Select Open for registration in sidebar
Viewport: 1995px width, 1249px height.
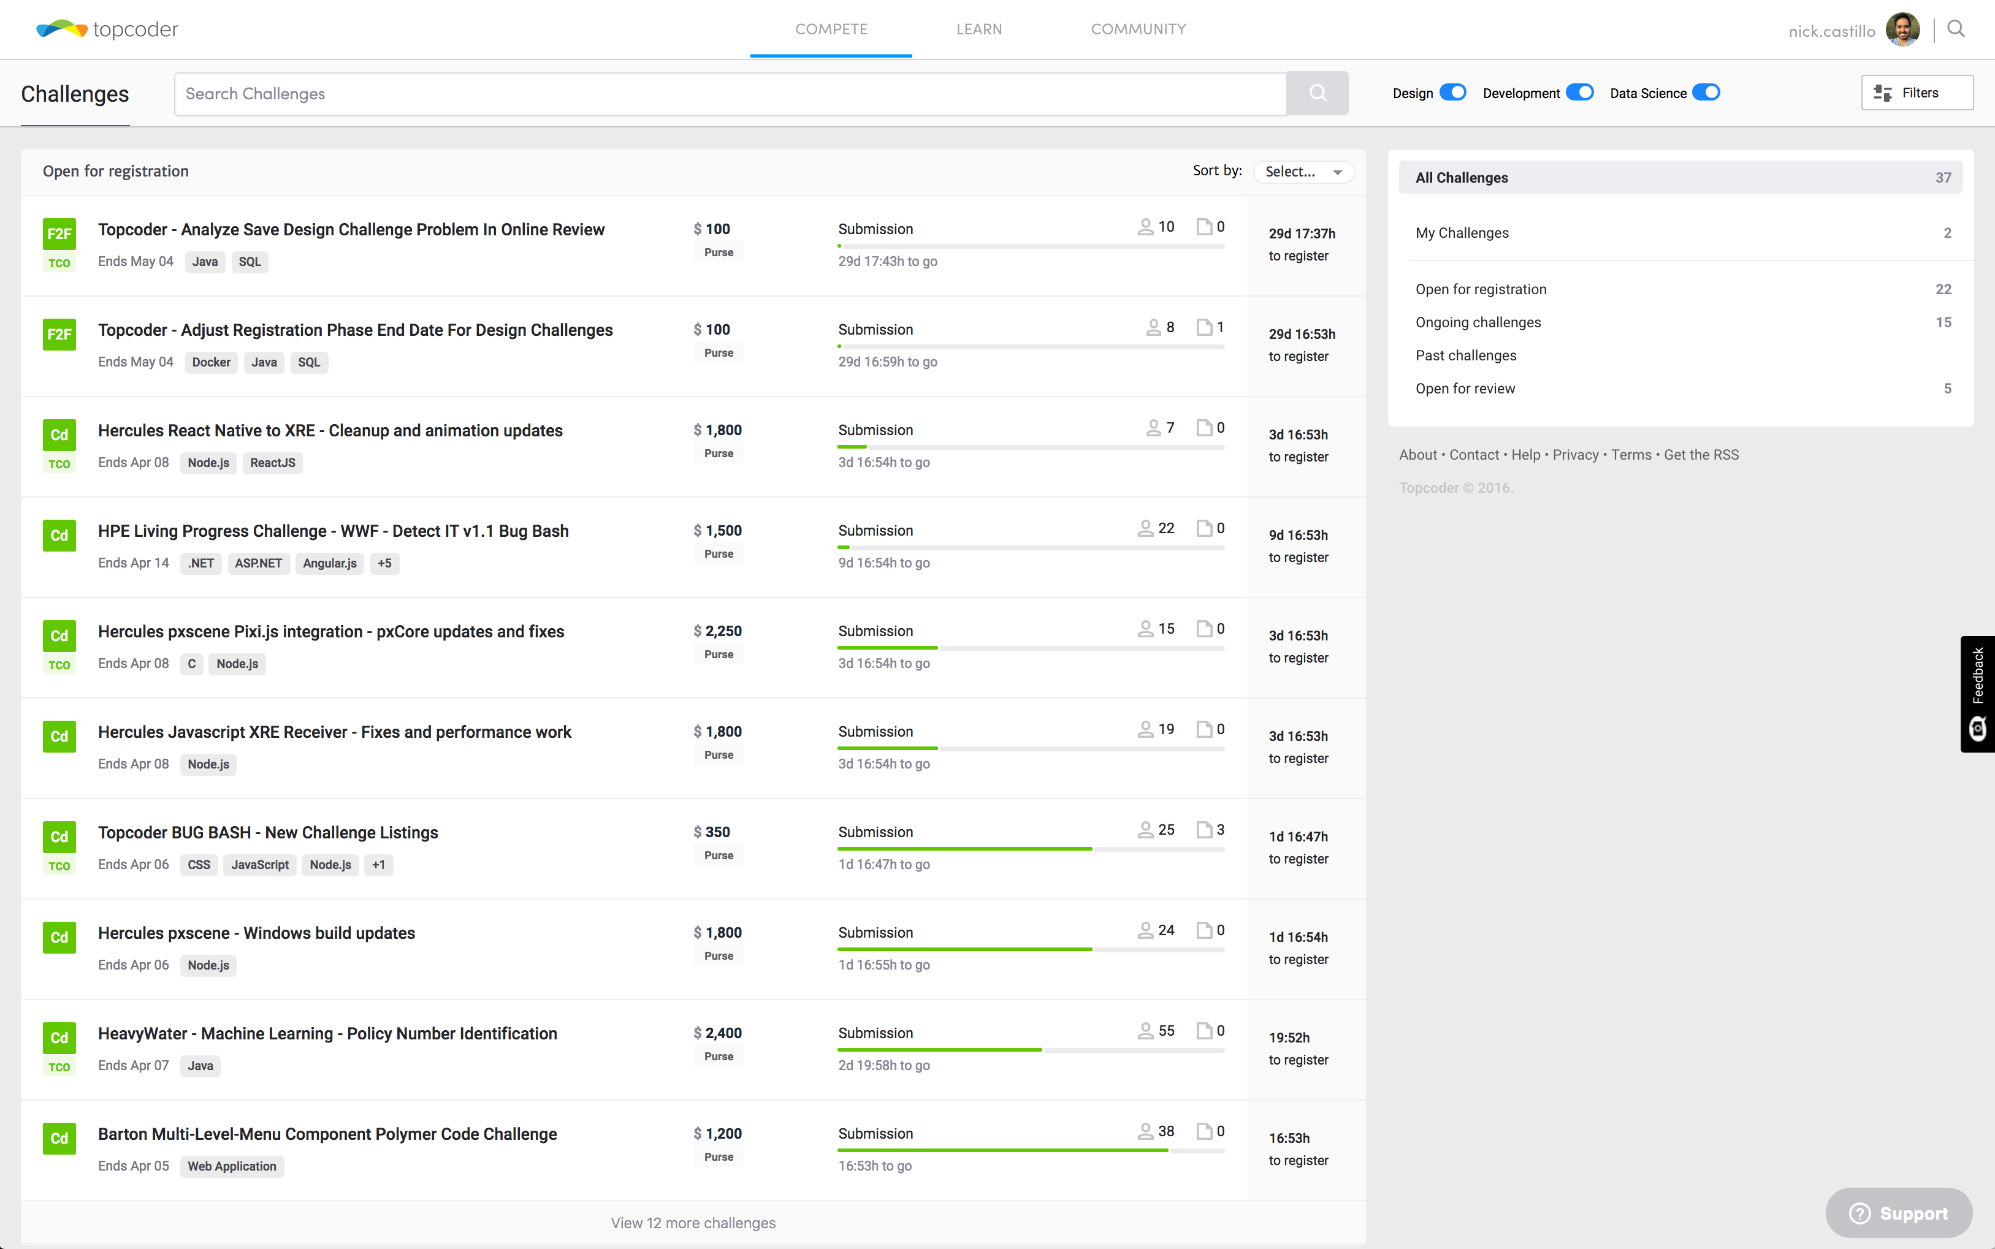coord(1680,289)
